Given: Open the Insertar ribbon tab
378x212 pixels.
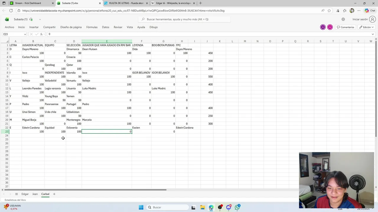Looking at the screenshot, I should tap(34, 27).
